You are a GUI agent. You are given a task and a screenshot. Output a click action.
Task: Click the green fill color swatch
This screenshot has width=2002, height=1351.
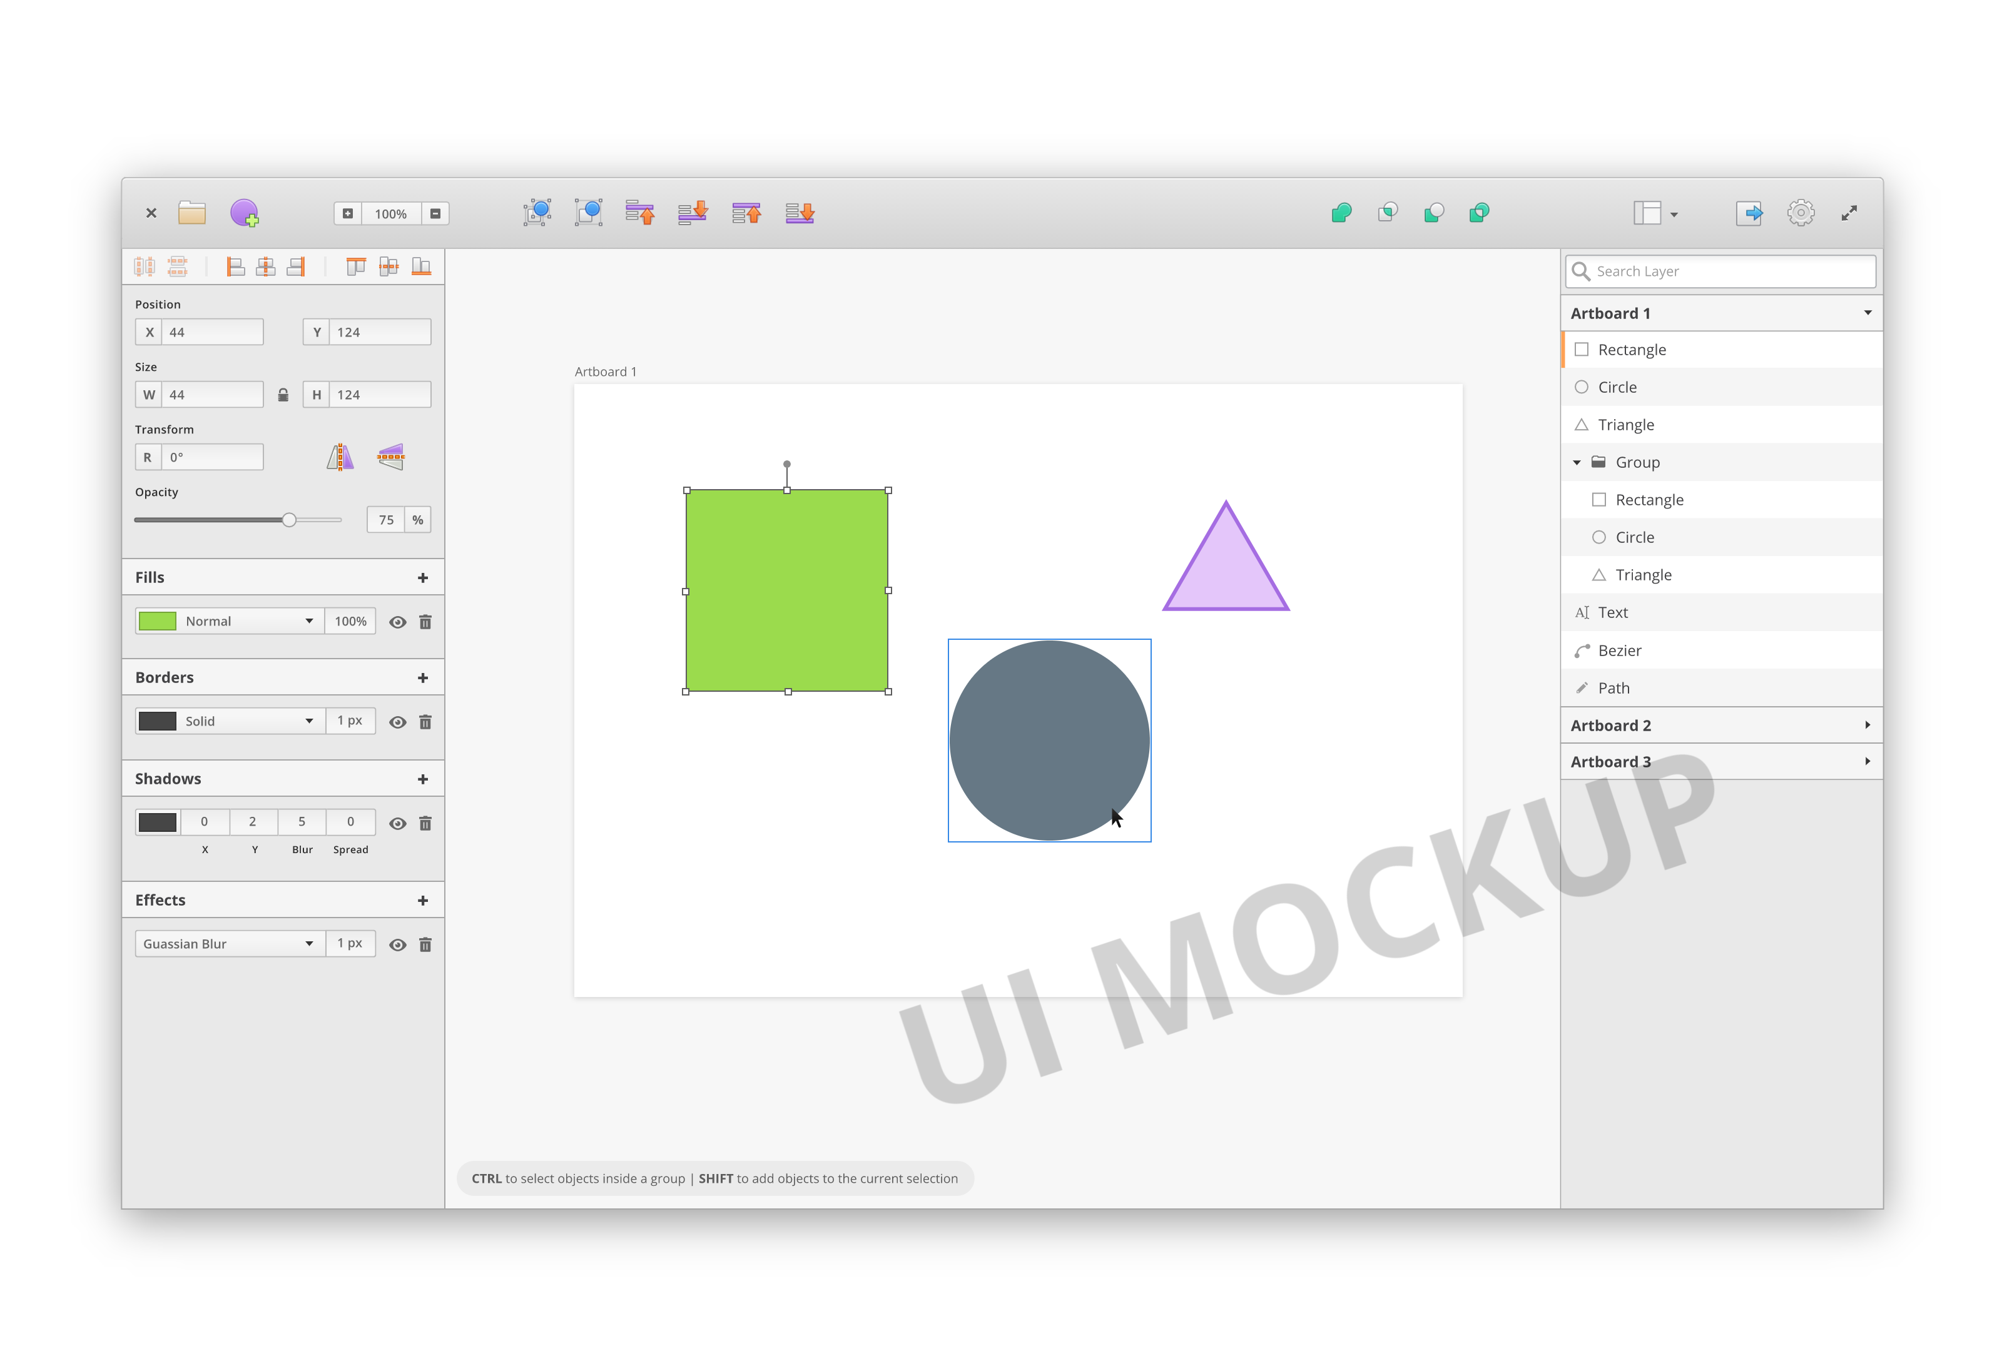[x=158, y=622]
